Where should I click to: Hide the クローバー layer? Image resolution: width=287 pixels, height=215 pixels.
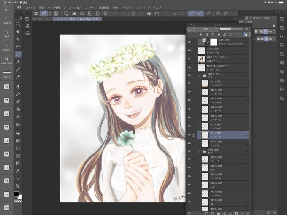point(189,159)
